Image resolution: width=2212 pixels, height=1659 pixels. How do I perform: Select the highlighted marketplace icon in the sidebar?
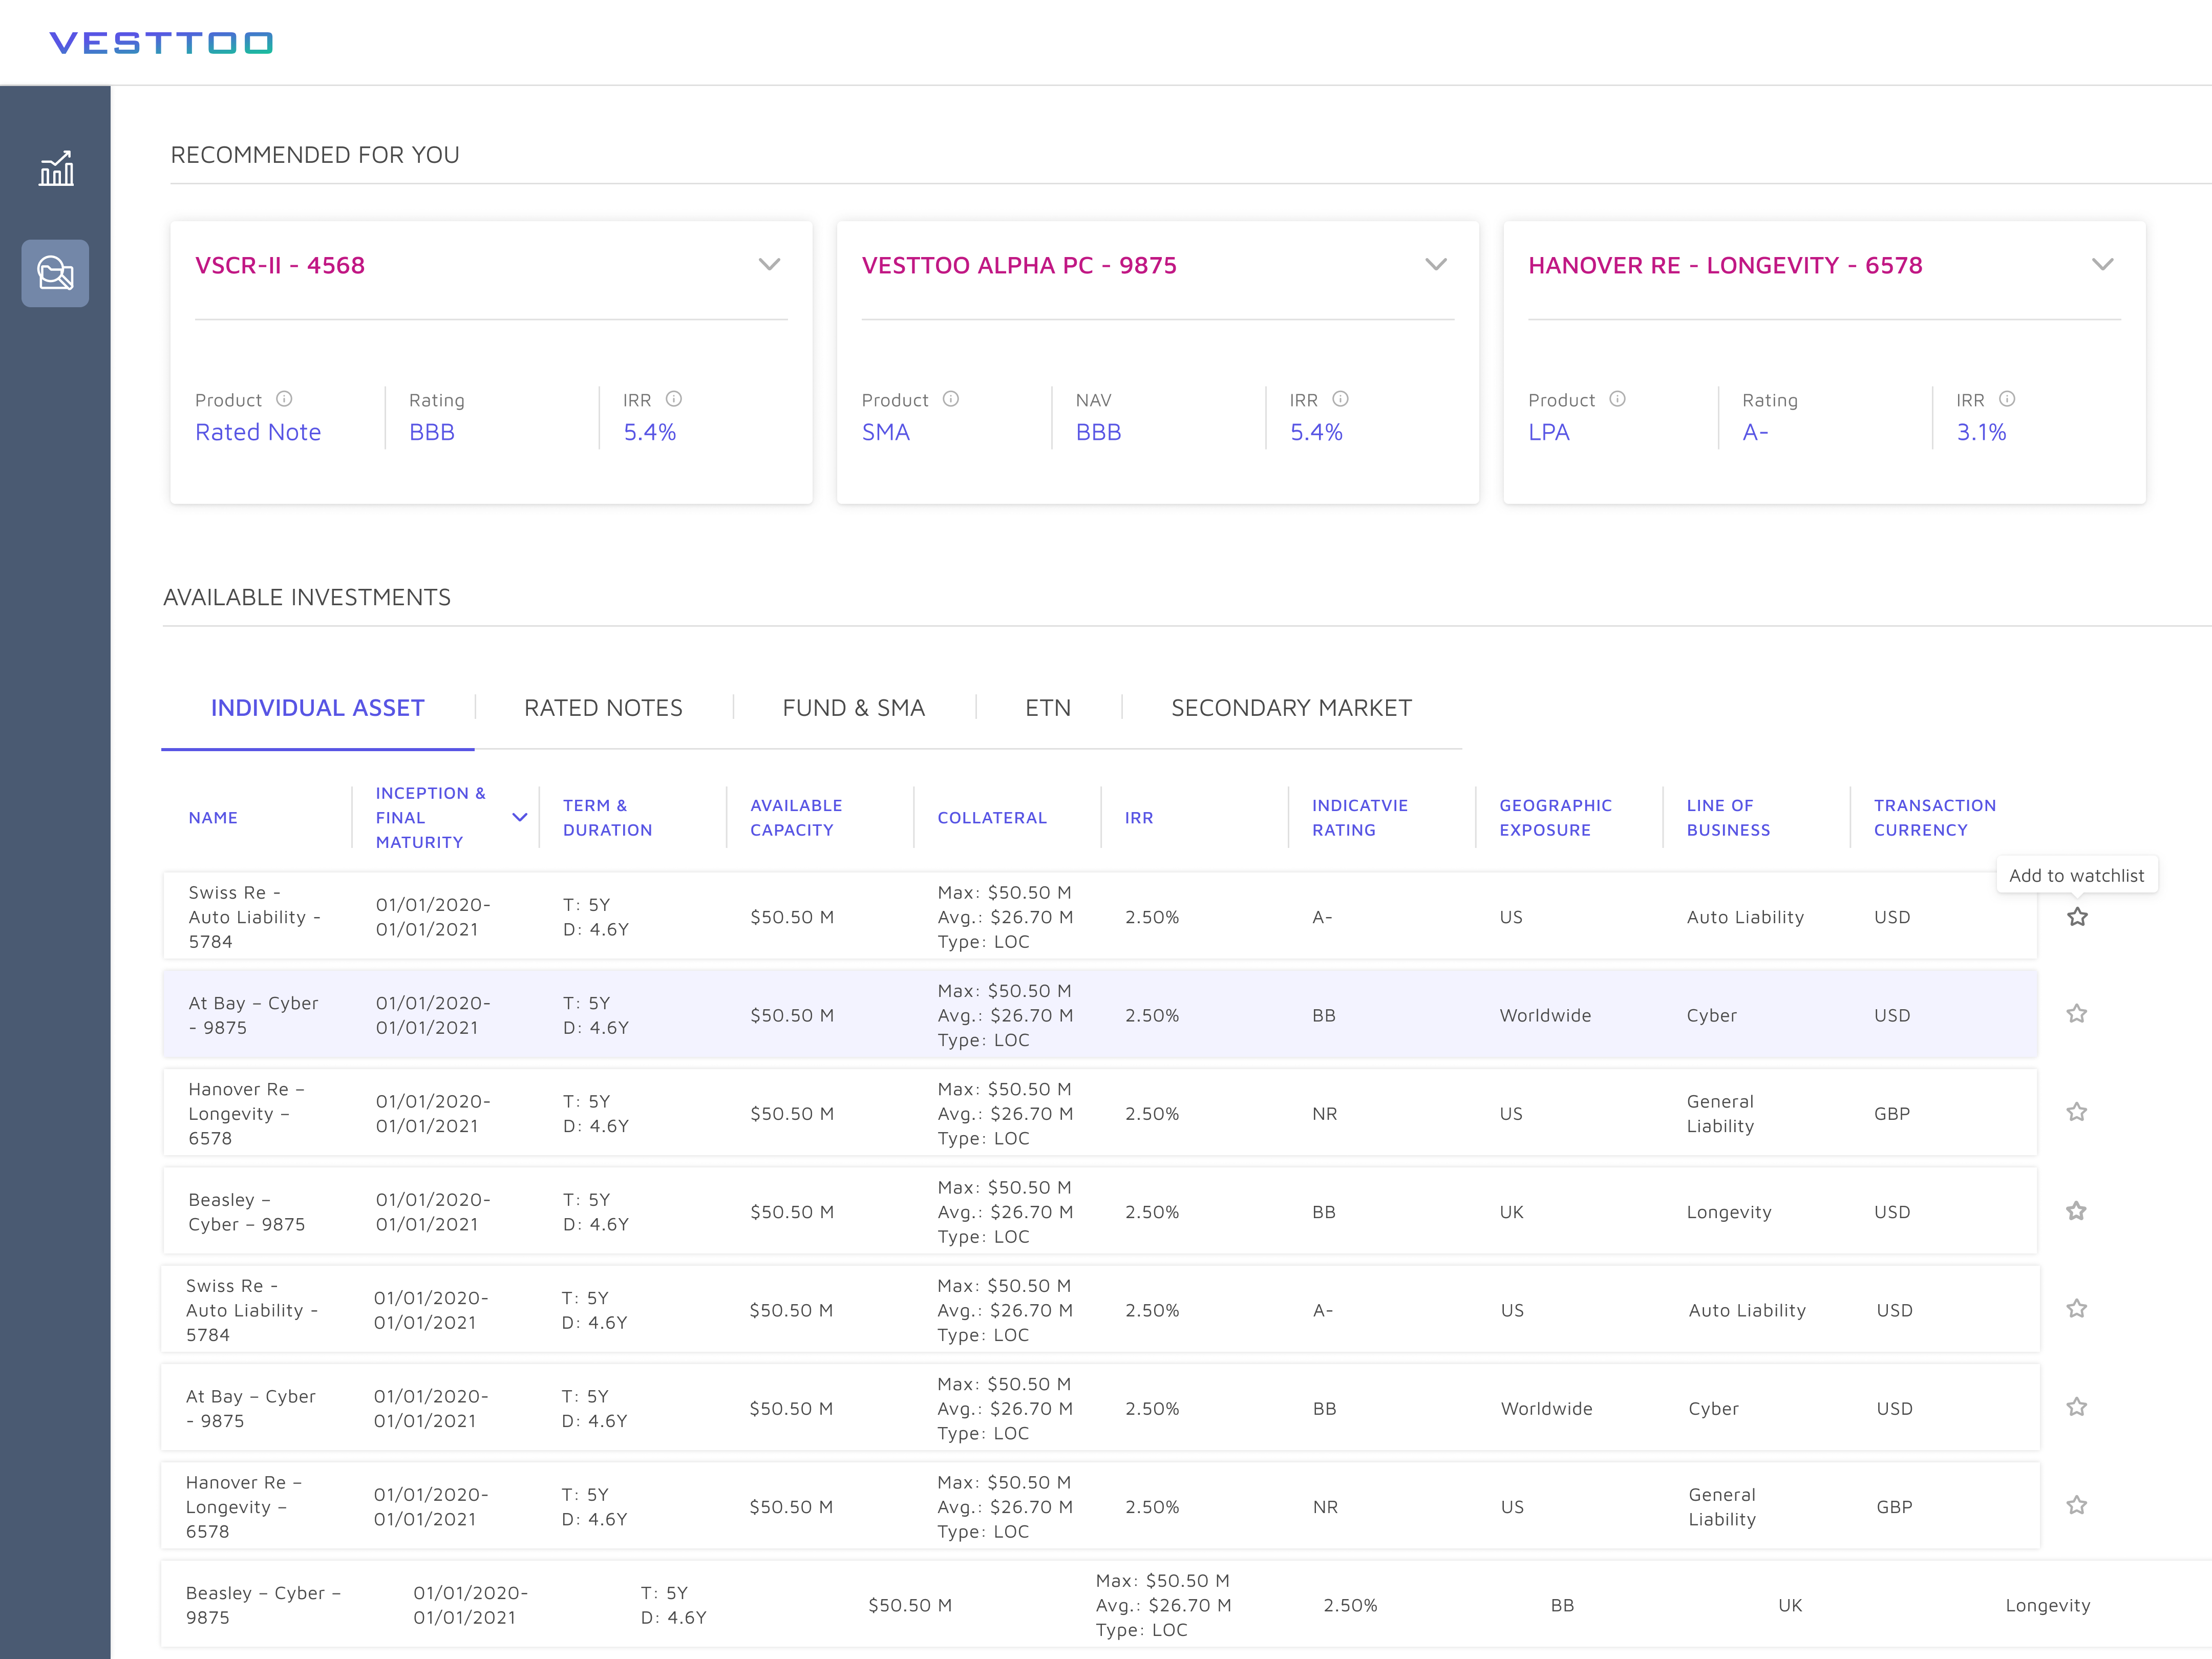[x=55, y=273]
